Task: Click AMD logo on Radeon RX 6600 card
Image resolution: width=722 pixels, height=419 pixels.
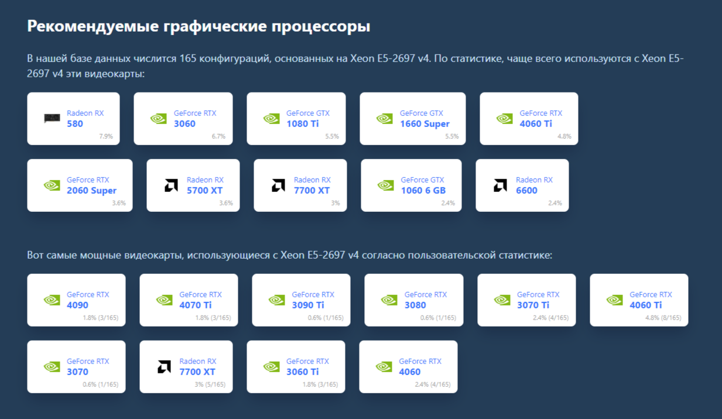Action: (x=500, y=185)
